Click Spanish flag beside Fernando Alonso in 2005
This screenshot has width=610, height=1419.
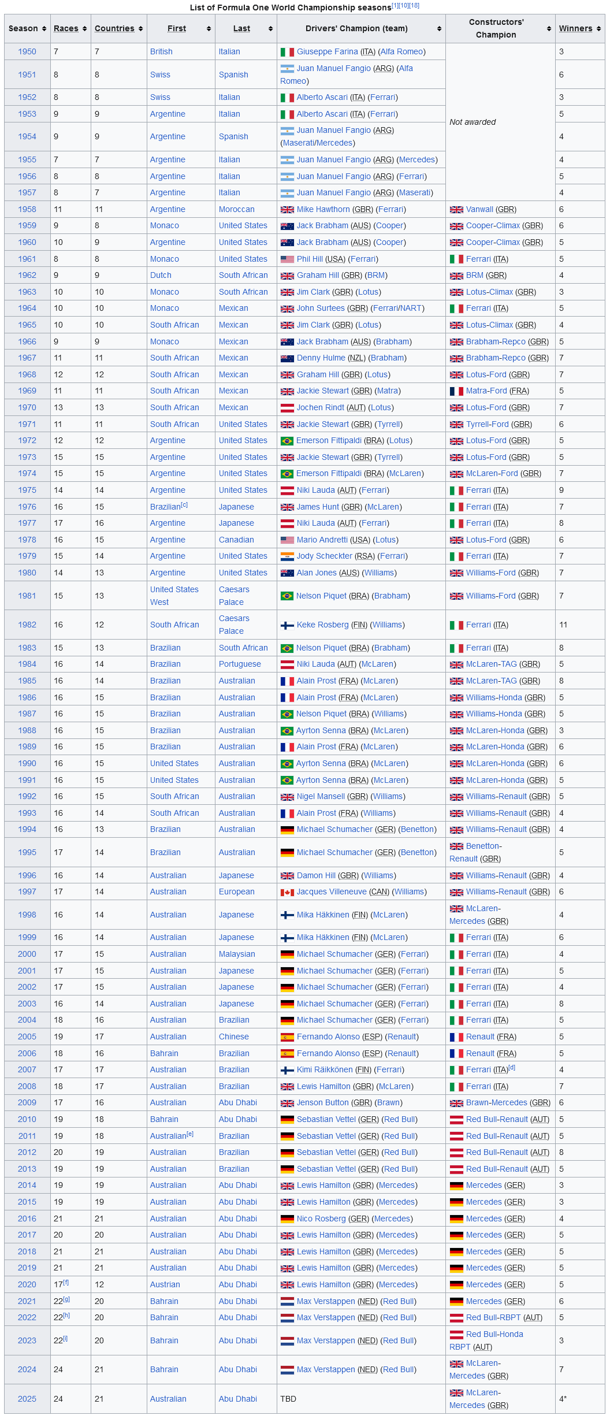(x=287, y=1037)
